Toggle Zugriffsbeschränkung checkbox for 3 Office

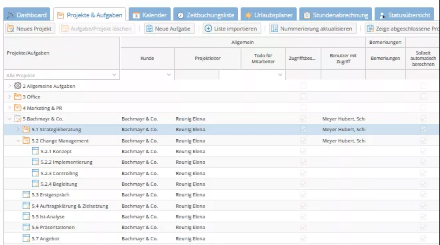click(303, 97)
